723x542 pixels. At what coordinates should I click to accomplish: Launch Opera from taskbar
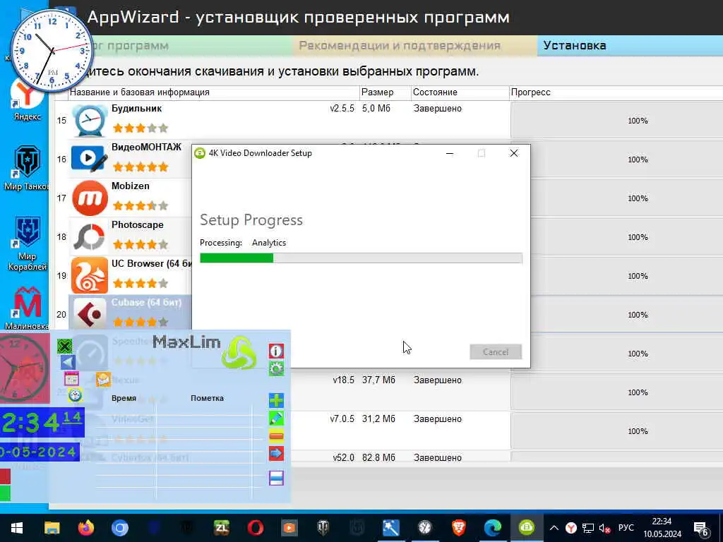pyautogui.click(x=256, y=528)
